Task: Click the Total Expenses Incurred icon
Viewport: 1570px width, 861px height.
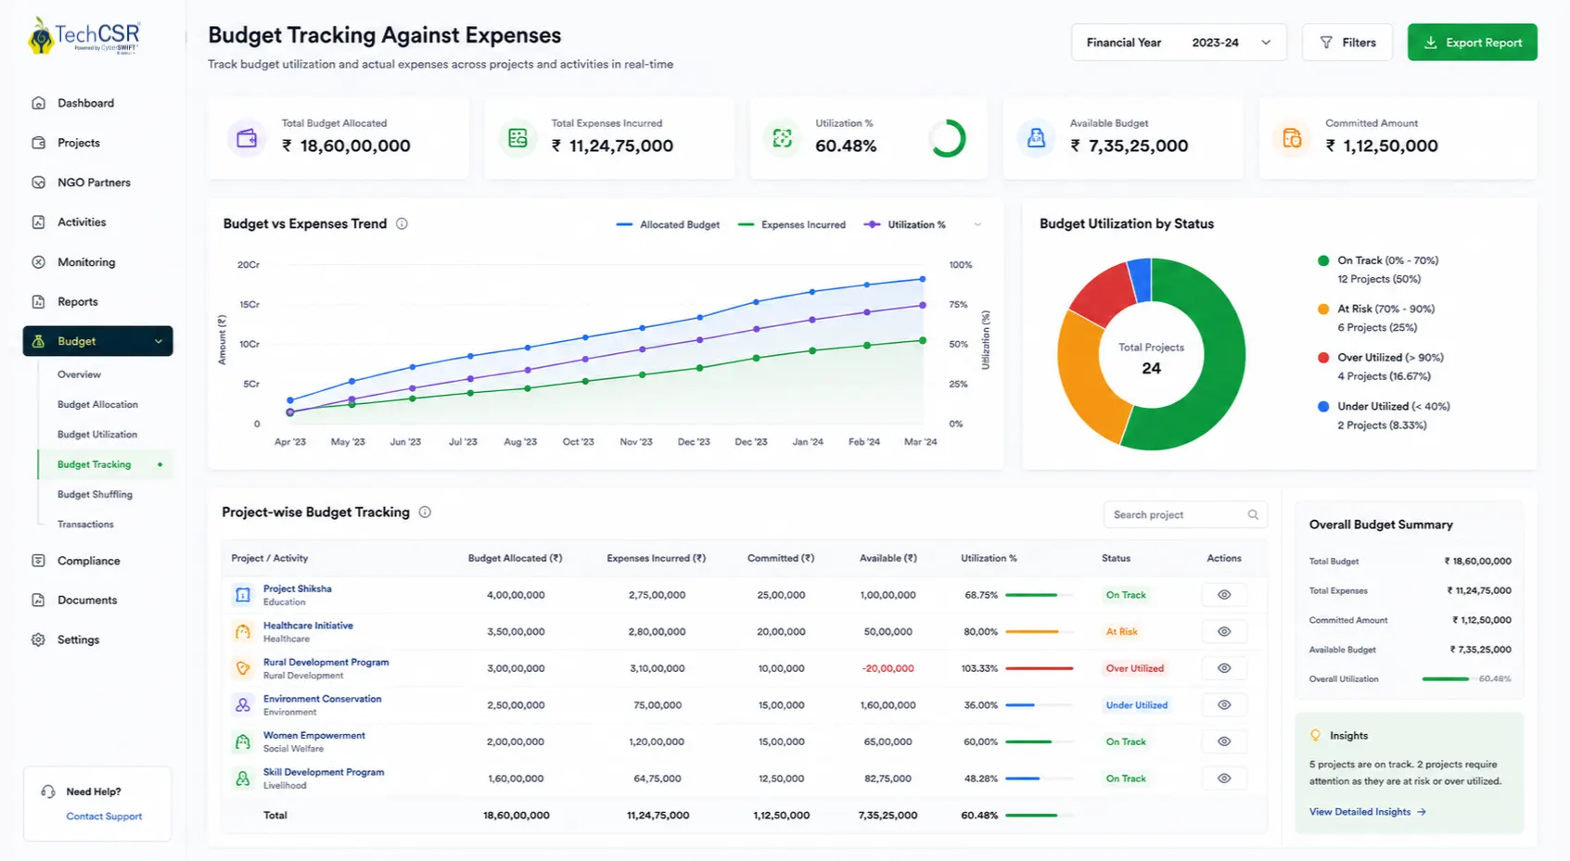Action: tap(517, 138)
